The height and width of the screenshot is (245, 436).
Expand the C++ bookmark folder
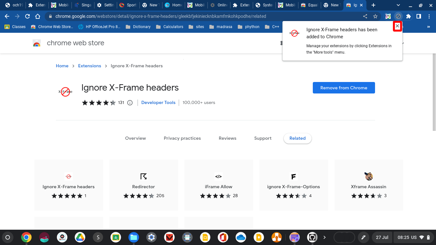[272, 27]
